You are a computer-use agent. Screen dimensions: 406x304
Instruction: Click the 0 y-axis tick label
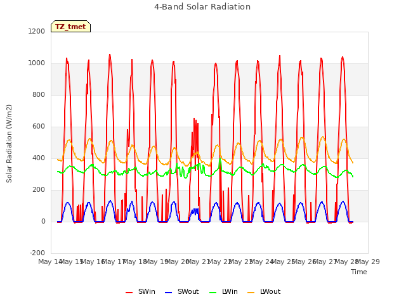click(43, 221)
